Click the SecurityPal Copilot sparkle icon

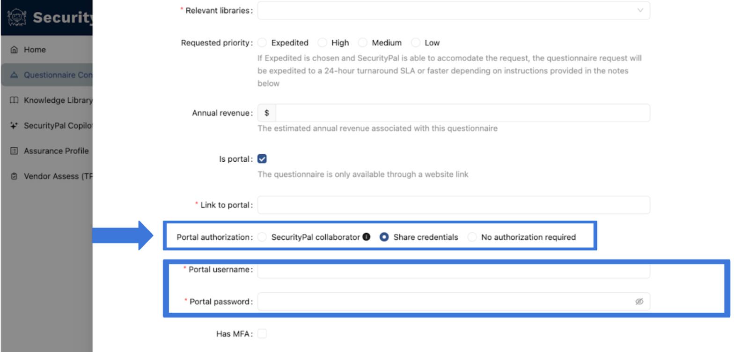[x=14, y=125]
